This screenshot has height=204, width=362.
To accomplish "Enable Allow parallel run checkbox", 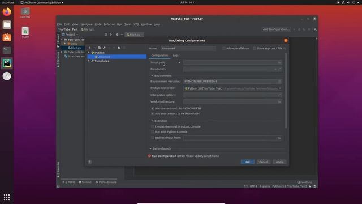I will [224, 48].
